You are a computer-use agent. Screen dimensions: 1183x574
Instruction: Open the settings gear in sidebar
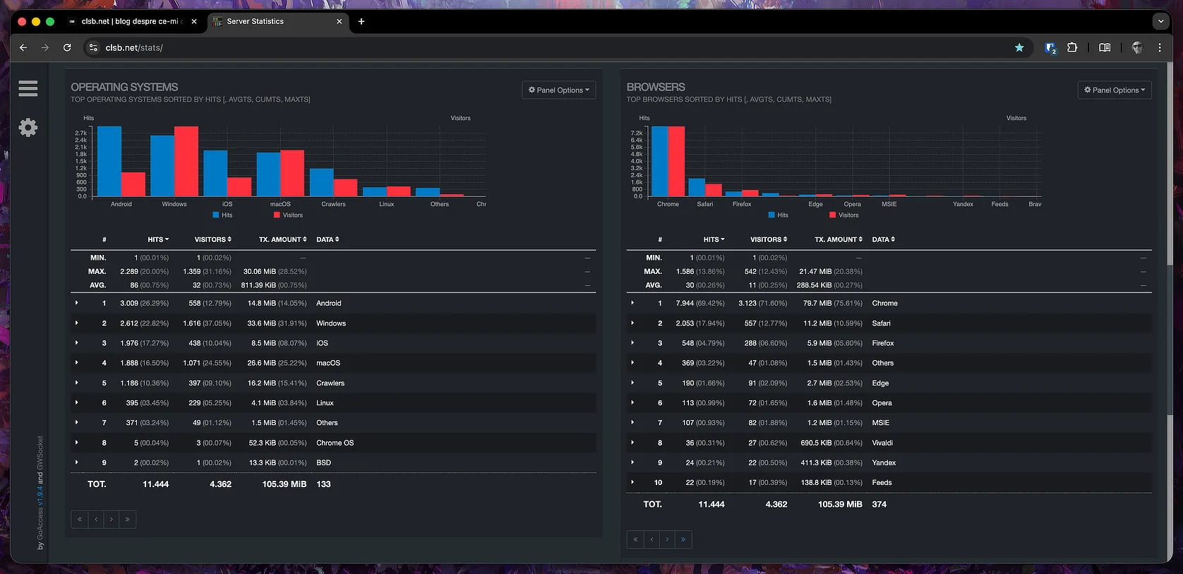[28, 128]
